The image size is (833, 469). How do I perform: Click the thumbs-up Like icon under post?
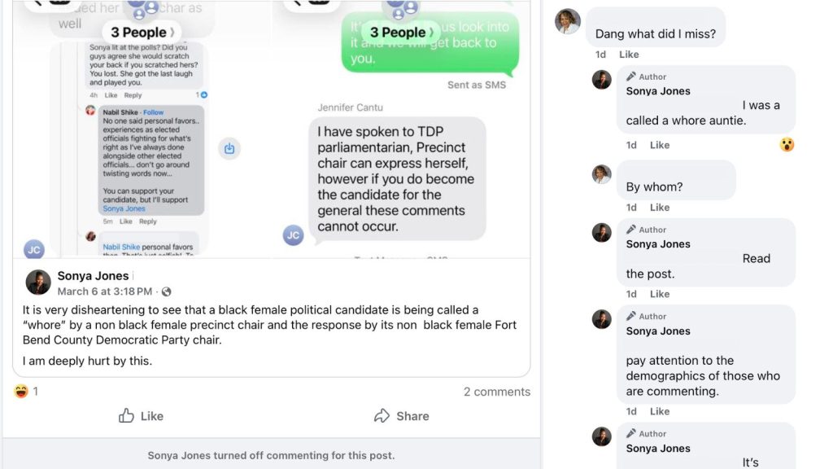(126, 416)
